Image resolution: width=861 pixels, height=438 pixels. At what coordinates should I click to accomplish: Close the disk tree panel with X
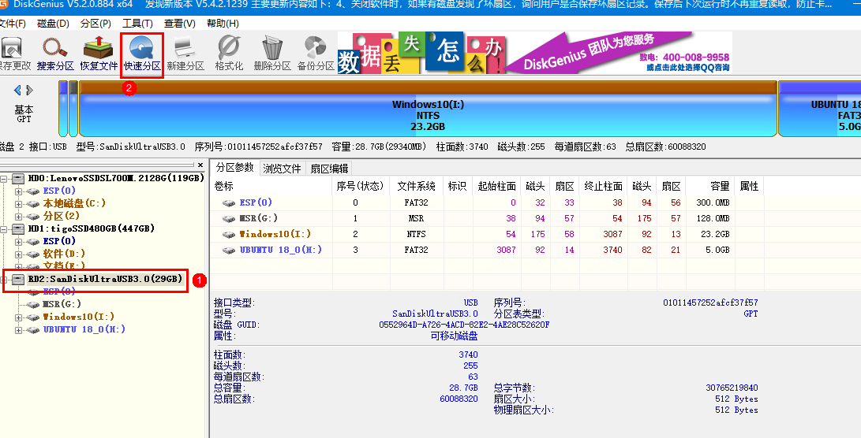[200, 165]
